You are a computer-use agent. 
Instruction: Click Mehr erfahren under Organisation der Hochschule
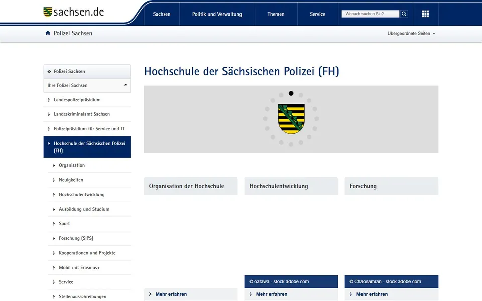pyautogui.click(x=171, y=294)
